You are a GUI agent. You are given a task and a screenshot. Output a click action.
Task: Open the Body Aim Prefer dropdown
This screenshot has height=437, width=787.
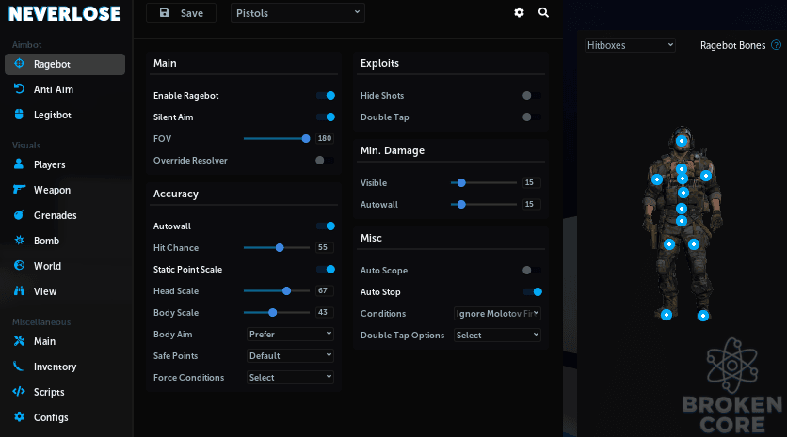[x=290, y=334]
